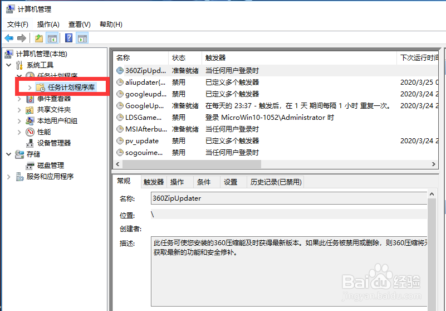Collapse the 系统工具 tree node
The width and height of the screenshot is (446, 311).
point(9,65)
